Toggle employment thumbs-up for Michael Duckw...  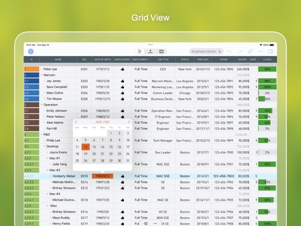click(123, 200)
